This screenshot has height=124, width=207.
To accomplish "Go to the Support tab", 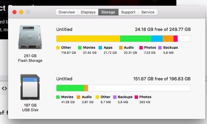I will [128, 12].
